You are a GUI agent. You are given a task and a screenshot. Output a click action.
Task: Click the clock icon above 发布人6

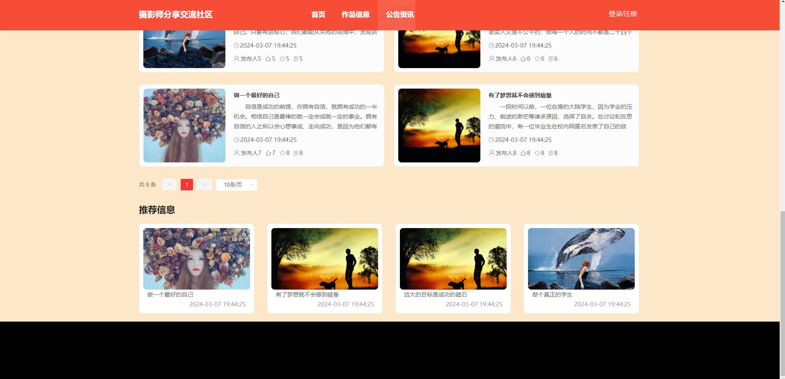(x=491, y=46)
